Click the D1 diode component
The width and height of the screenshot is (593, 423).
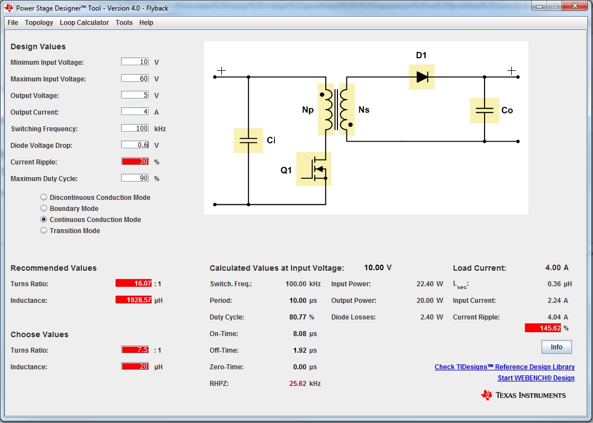[x=422, y=78]
